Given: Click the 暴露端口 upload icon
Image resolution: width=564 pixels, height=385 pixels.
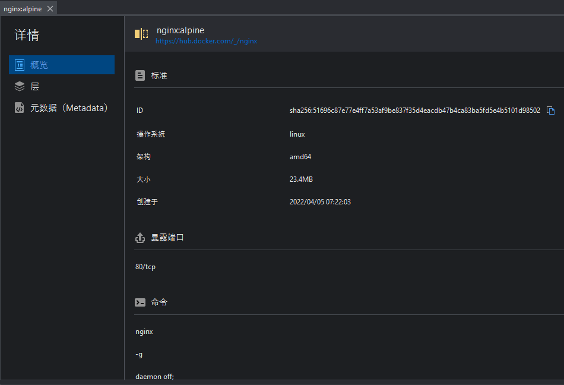Looking at the screenshot, I should (x=140, y=238).
